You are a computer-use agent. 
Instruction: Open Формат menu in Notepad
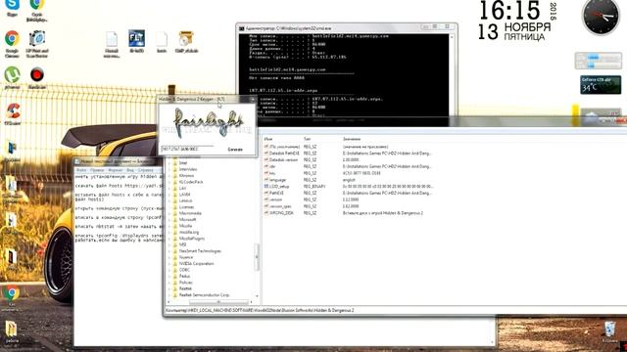coord(116,170)
